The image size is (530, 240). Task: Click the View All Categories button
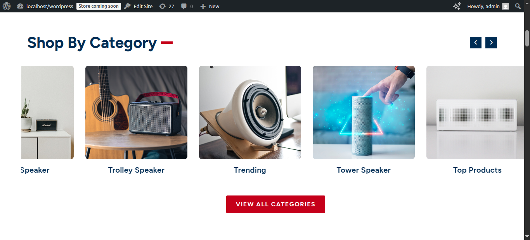(275, 204)
